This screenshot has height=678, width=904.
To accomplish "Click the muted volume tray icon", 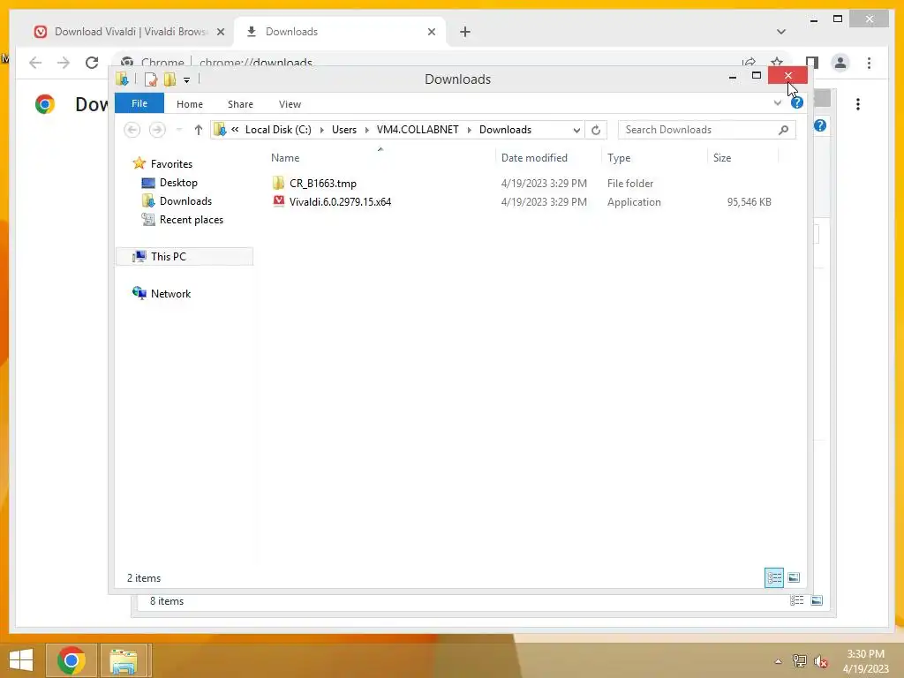I will click(x=820, y=661).
